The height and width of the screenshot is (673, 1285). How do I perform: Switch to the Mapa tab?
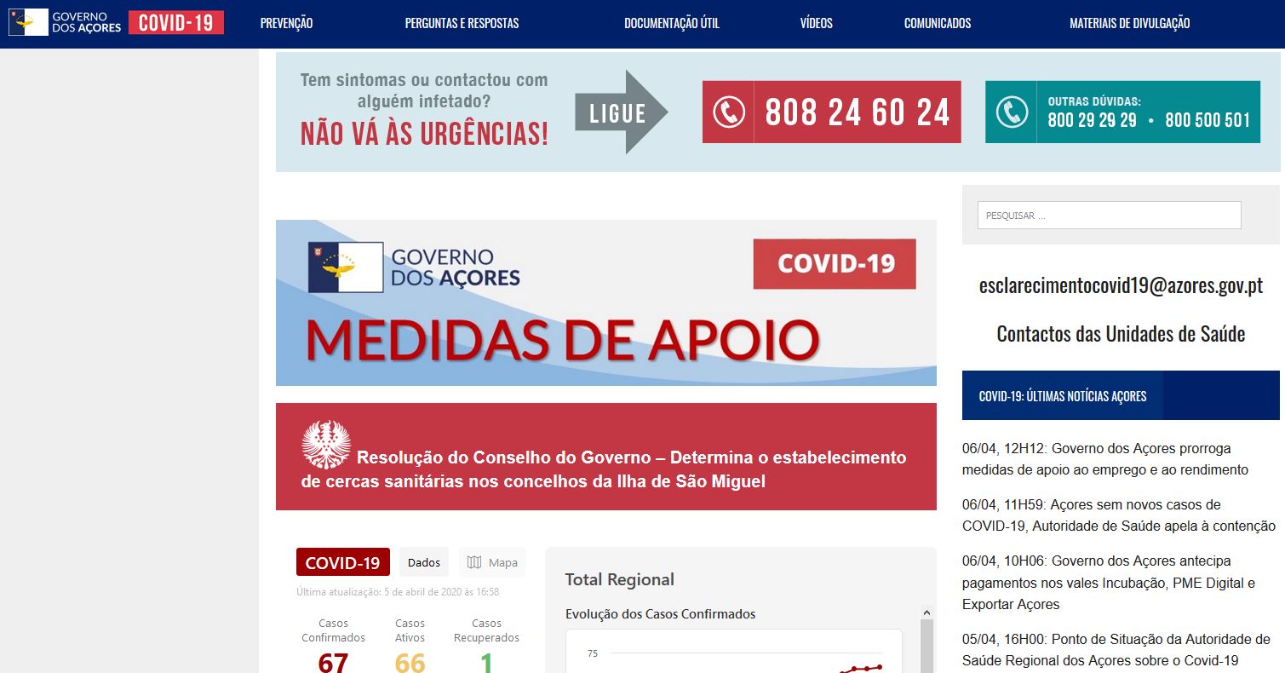pos(492,562)
